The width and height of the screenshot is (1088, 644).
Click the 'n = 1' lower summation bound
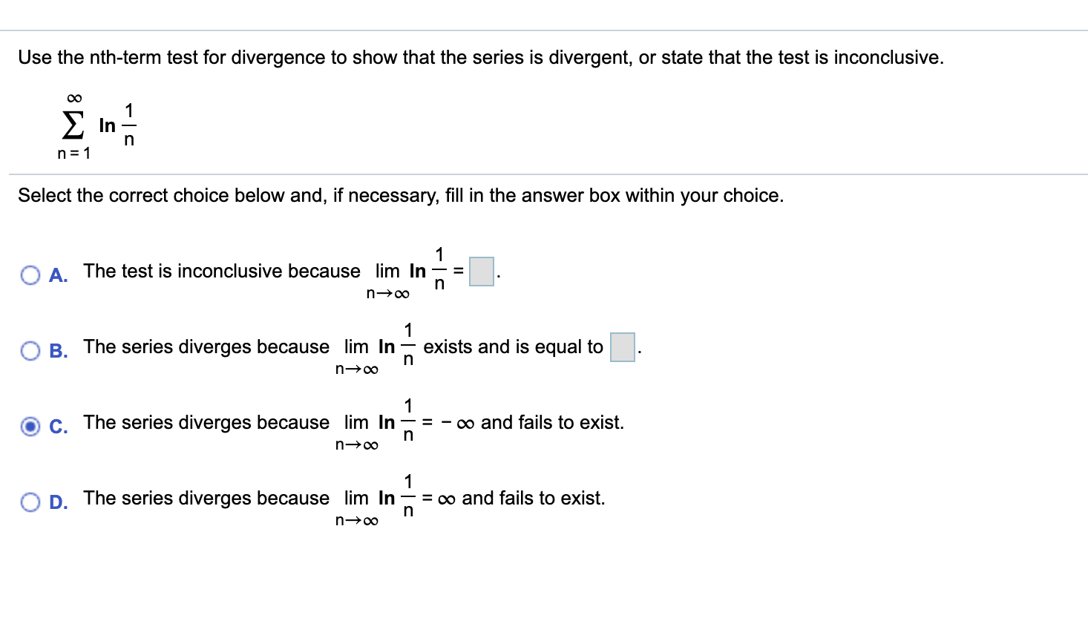click(x=73, y=154)
